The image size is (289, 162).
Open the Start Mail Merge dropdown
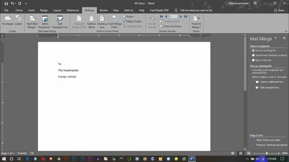(32, 22)
